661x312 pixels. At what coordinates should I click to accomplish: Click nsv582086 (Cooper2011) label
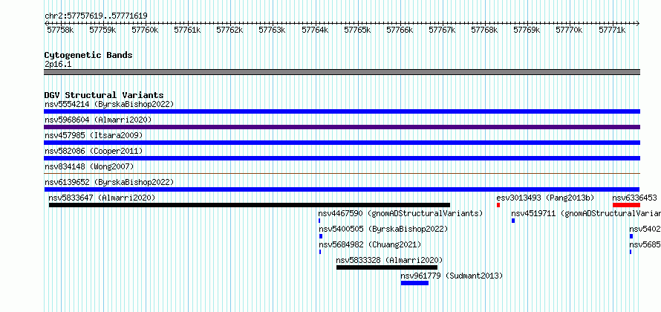tap(94, 151)
